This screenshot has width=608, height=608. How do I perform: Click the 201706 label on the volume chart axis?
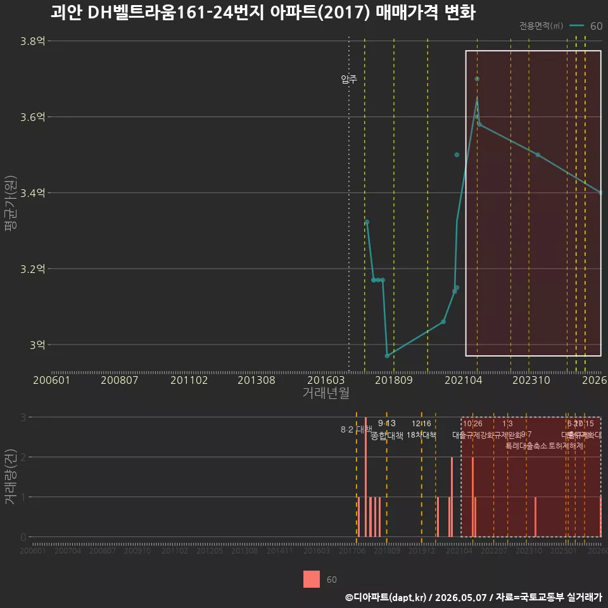[352, 550]
